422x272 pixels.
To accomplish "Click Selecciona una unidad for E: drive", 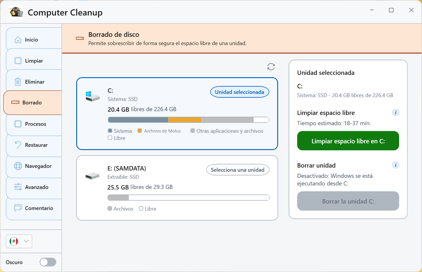I will 238,170.
